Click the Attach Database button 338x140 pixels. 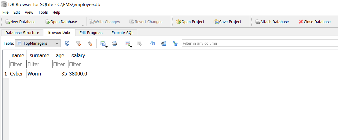(272, 22)
